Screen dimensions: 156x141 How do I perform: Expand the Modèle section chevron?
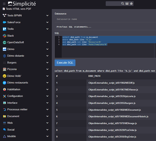point(47,136)
